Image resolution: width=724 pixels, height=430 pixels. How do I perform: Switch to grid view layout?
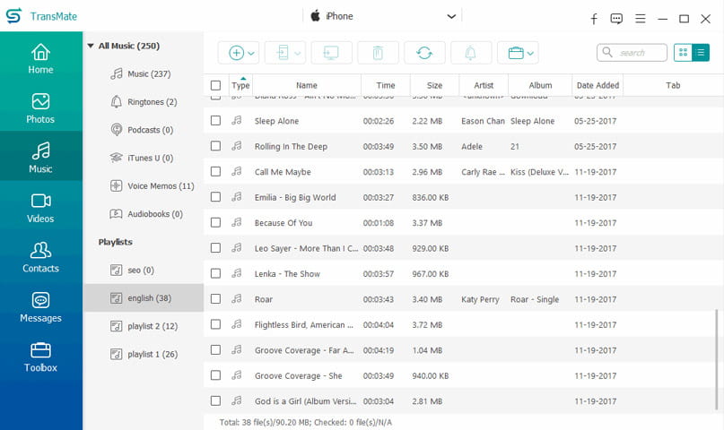[683, 53]
